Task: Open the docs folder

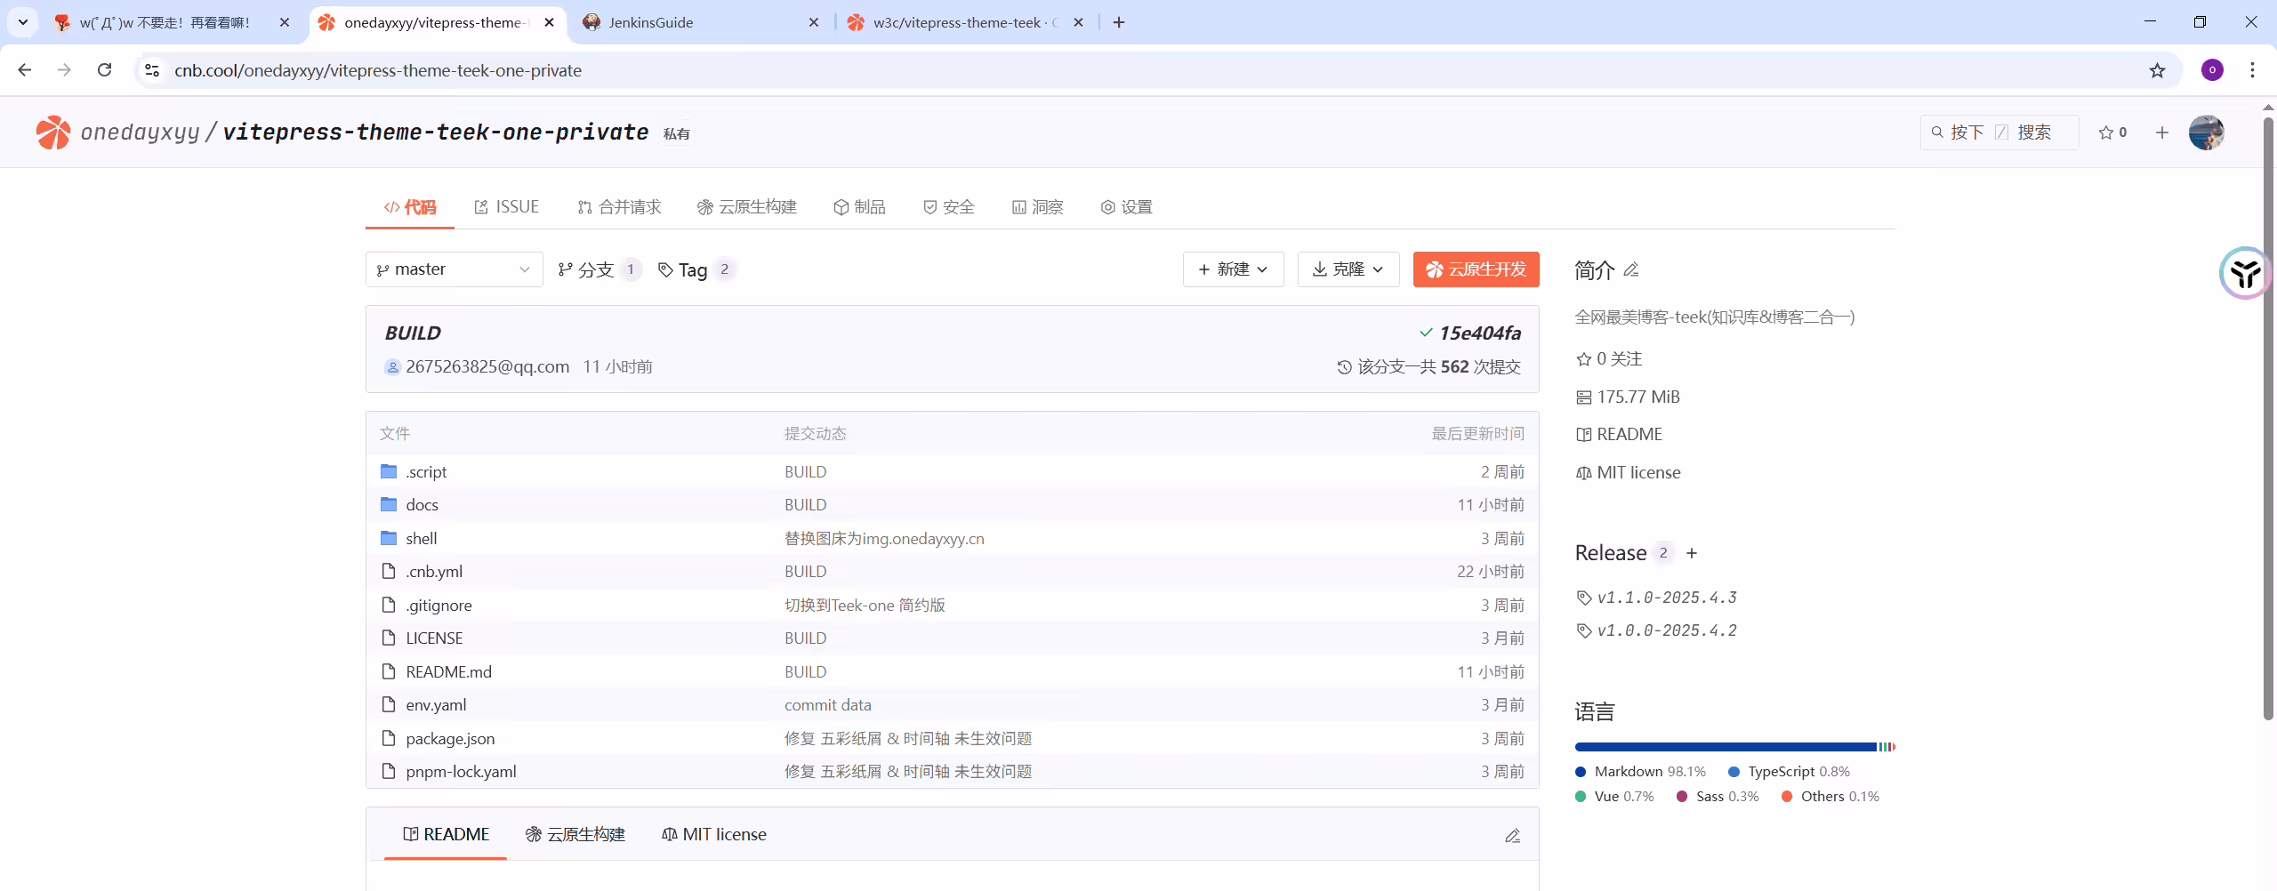Action: click(x=422, y=505)
